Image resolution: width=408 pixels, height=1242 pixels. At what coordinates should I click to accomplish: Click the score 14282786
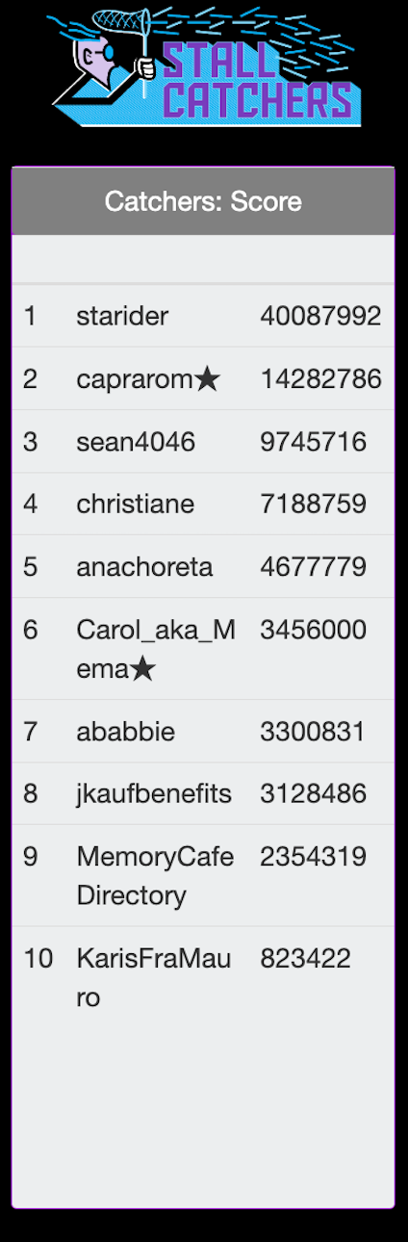[320, 379]
